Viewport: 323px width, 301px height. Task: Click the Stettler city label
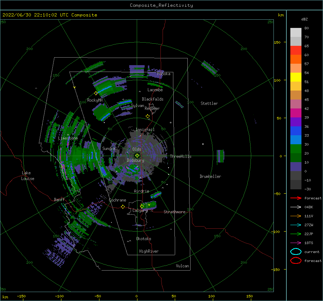(x=209, y=103)
